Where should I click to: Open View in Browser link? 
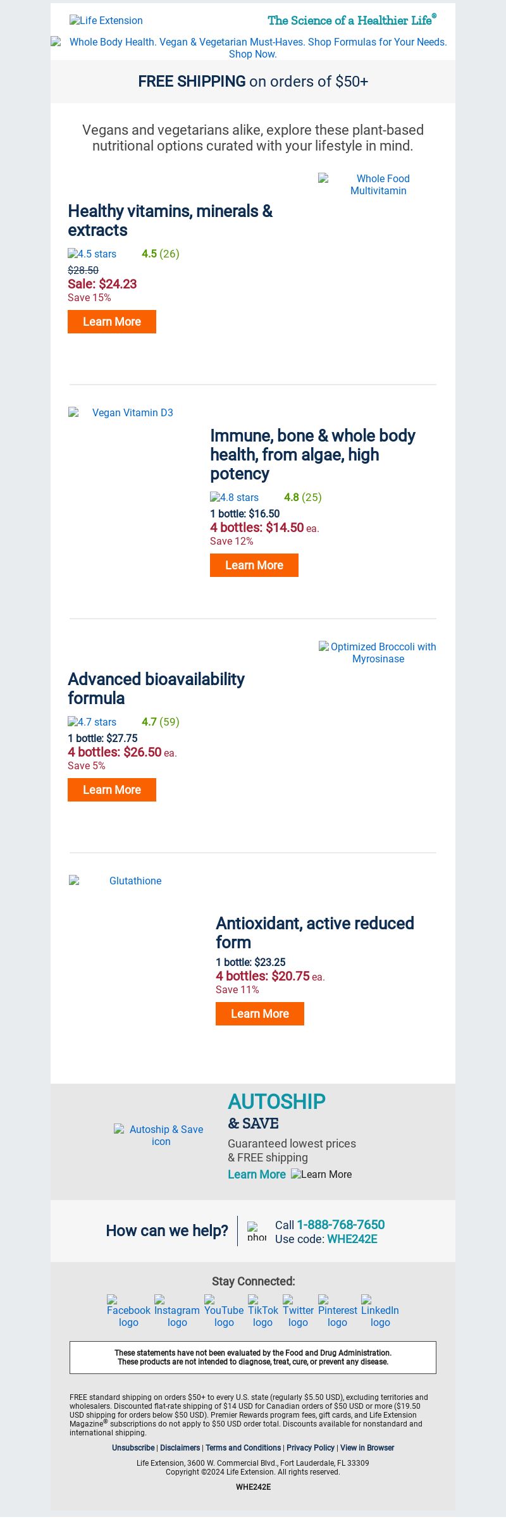[367, 1447]
